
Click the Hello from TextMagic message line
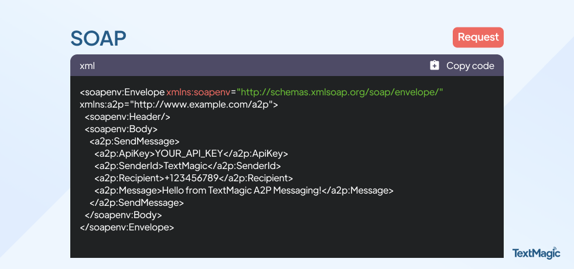coord(244,191)
